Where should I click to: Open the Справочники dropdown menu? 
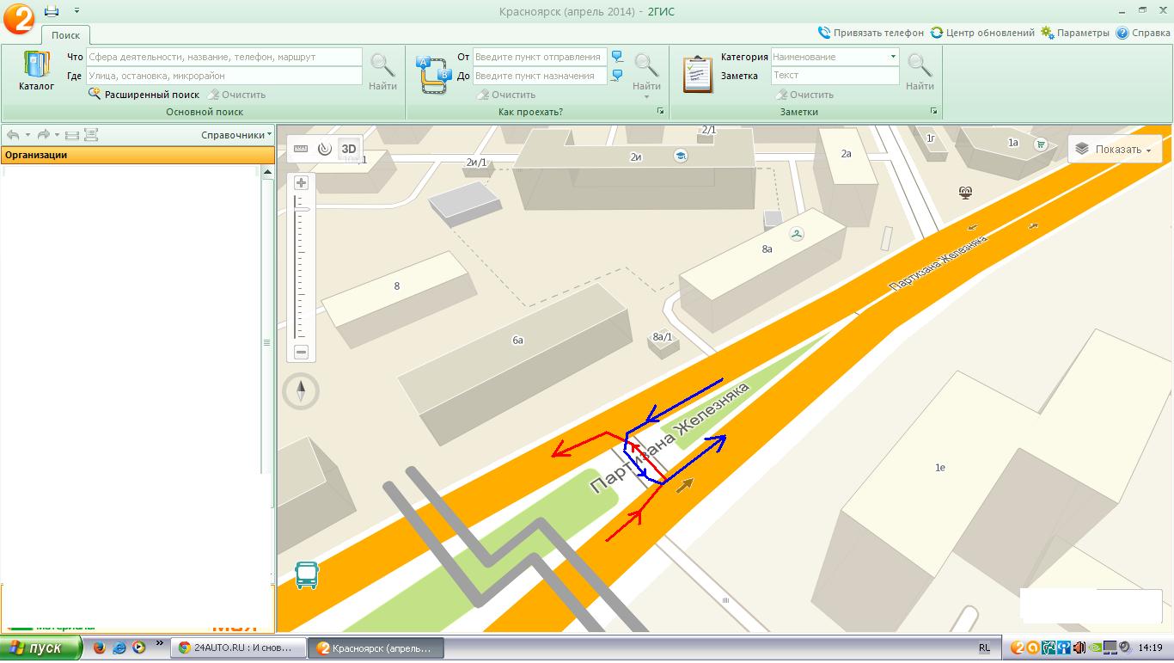[236, 135]
